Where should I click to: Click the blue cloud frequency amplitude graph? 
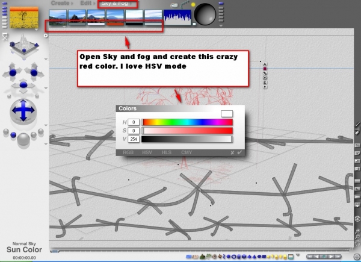[x=177, y=17]
